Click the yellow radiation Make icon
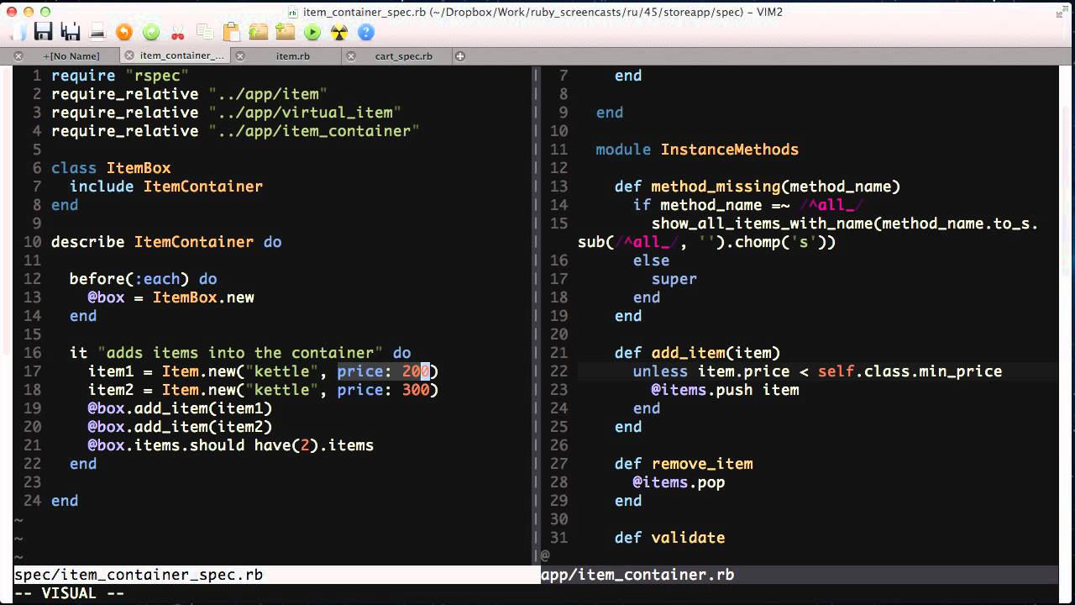The image size is (1075, 605). [339, 32]
